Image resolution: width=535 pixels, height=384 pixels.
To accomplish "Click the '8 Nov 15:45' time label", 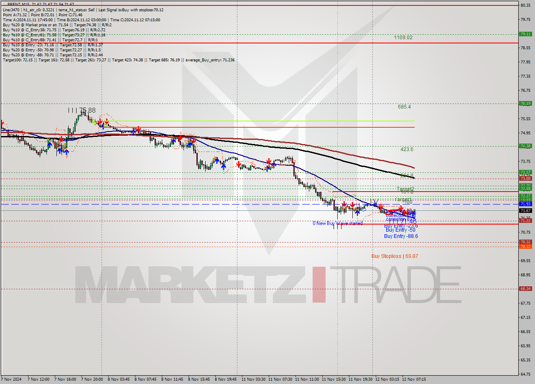I will (x=200, y=379).
